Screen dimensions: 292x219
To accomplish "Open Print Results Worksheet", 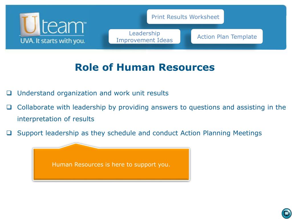I will [185, 17].
